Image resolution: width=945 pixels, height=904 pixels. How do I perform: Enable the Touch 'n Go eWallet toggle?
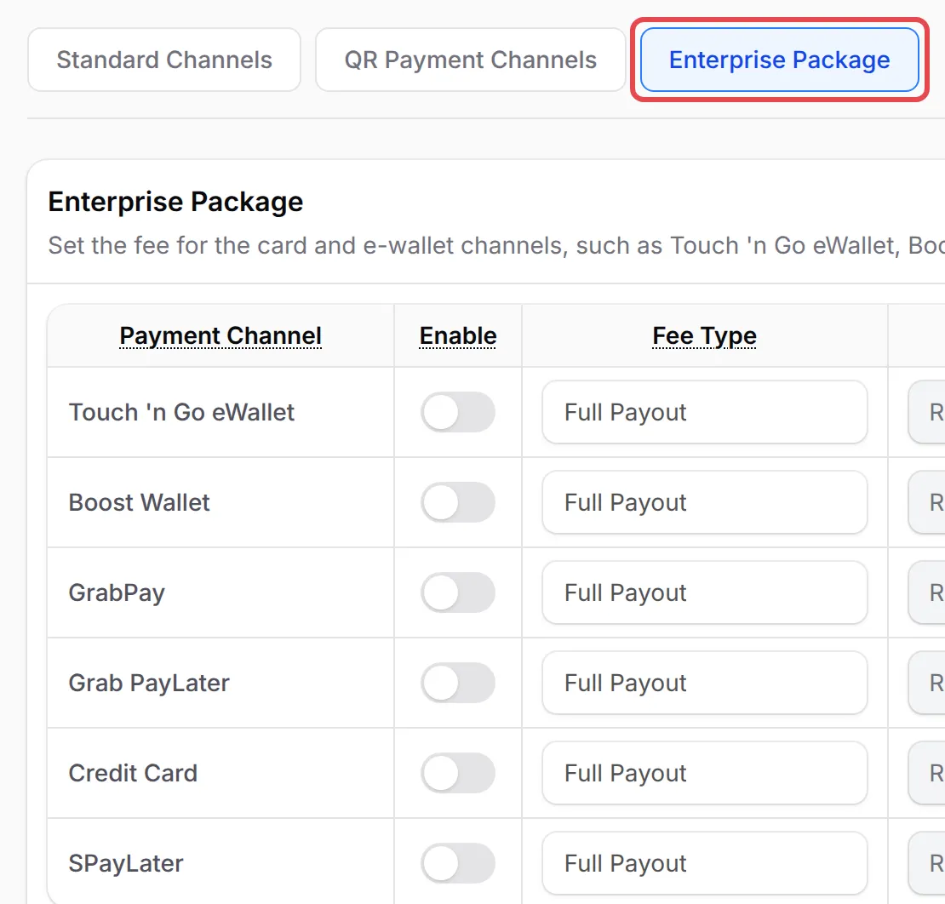[x=458, y=412]
